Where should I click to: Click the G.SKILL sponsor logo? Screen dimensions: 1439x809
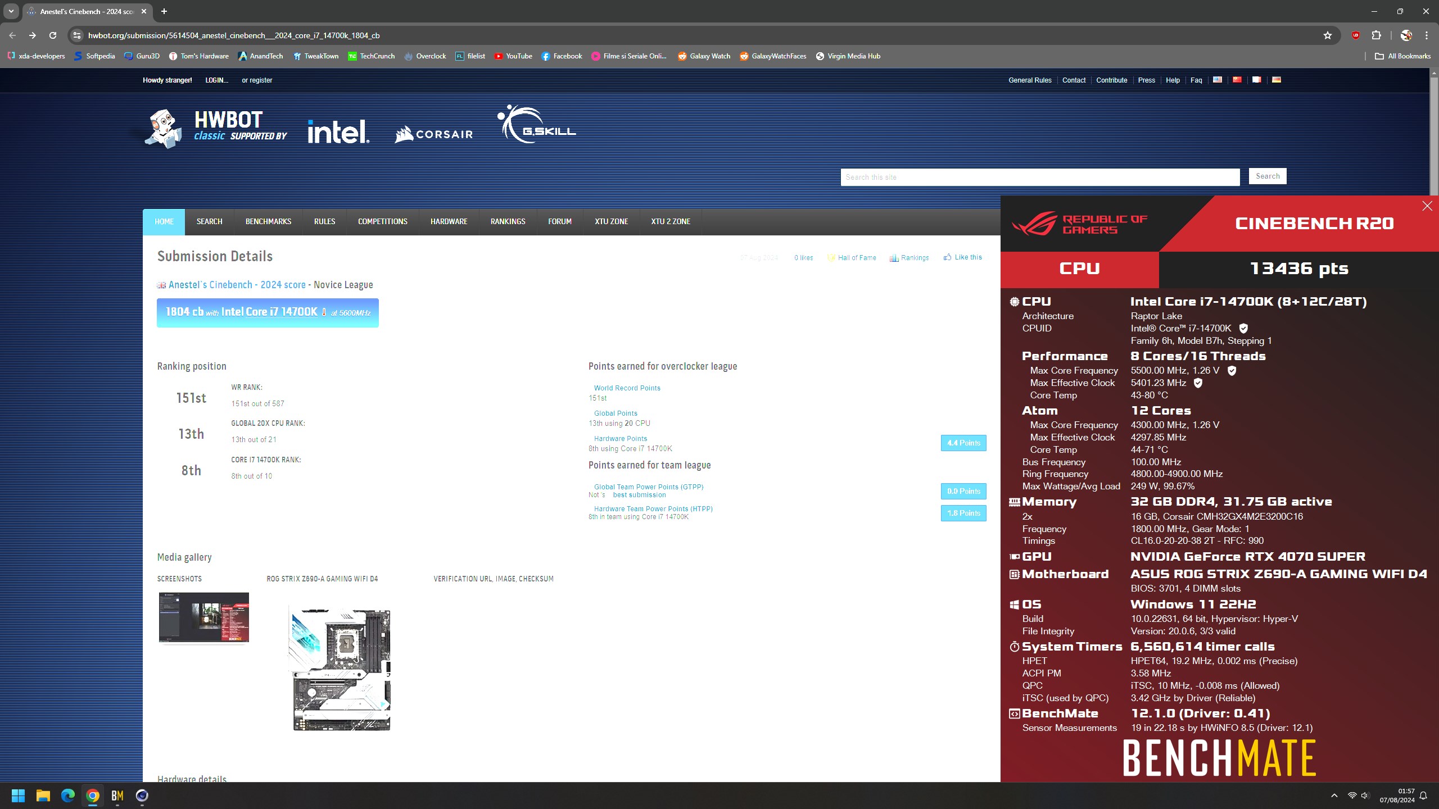pos(537,124)
